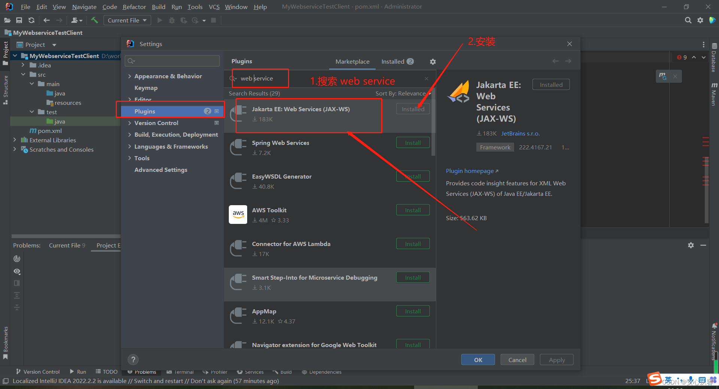This screenshot has width=719, height=389.
Task: Start debugging via the bug icon
Action: click(x=172, y=20)
